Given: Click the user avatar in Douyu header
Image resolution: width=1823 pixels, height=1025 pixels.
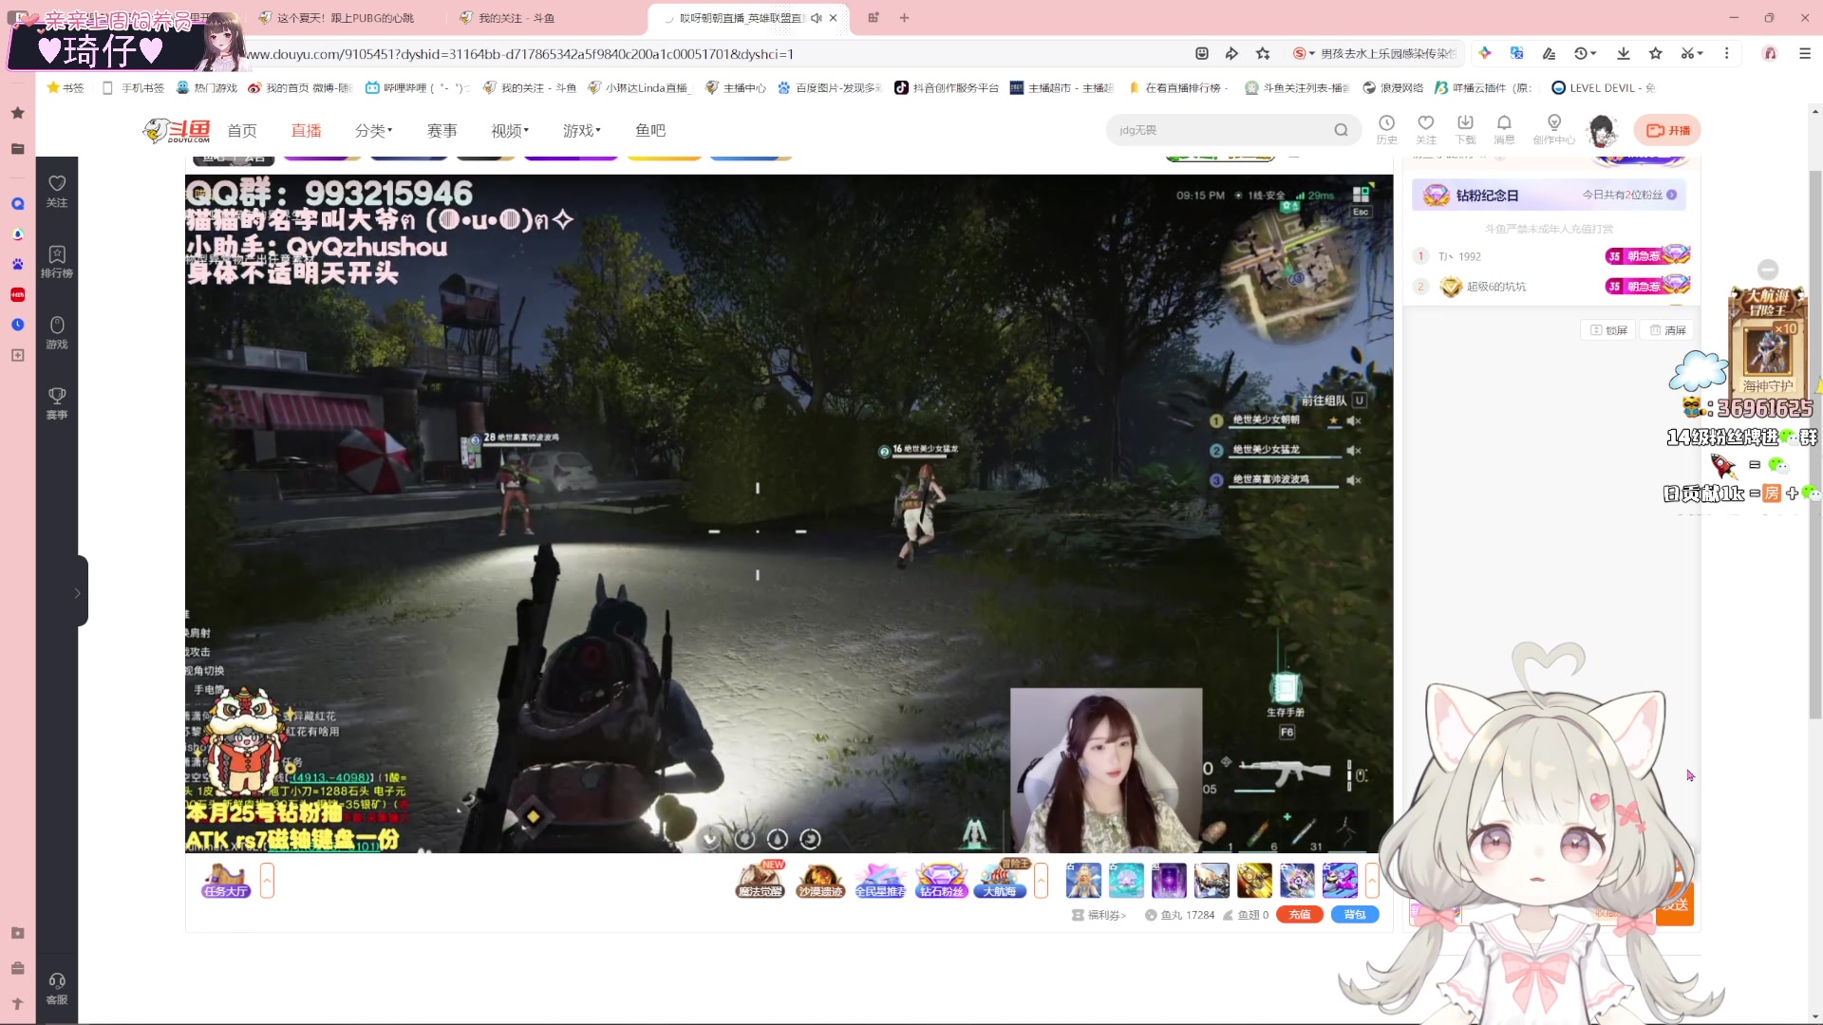Looking at the screenshot, I should (1603, 130).
